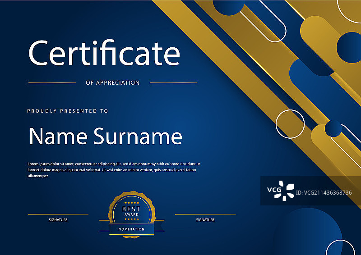Select the divider line left of OF APPRECIATION
Viewport: 361px width, 255px height.
click(52, 83)
